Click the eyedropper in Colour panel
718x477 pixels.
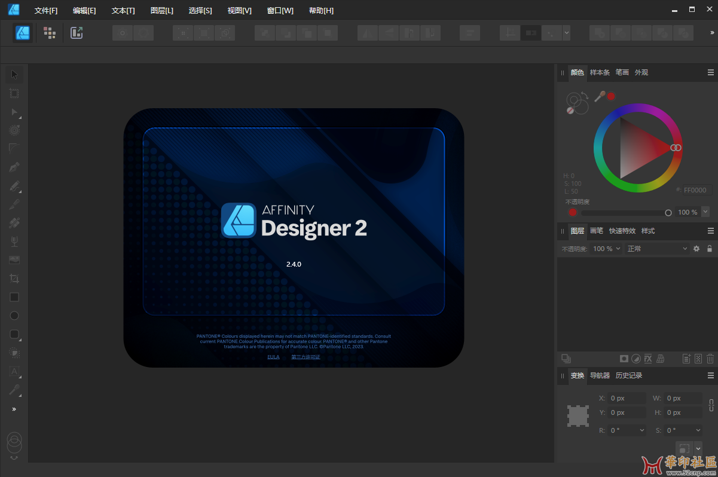coord(599,96)
